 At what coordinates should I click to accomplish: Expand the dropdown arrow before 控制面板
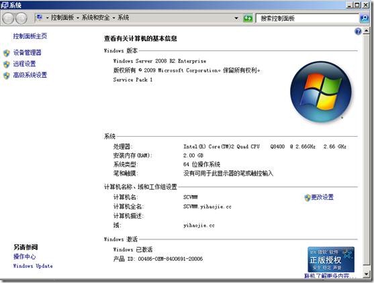point(47,18)
